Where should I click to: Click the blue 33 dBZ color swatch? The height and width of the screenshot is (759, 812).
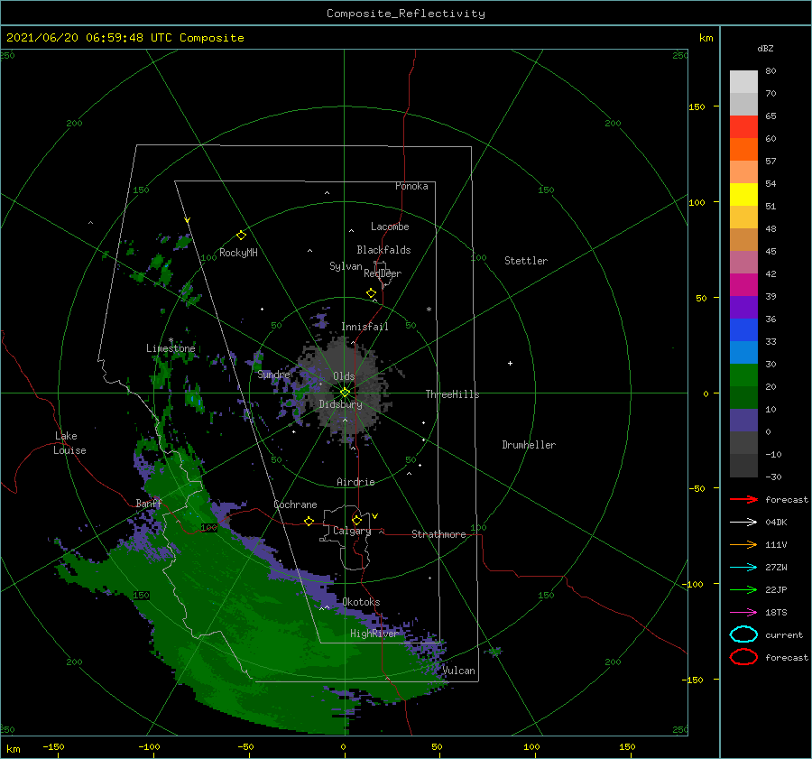pos(743,330)
